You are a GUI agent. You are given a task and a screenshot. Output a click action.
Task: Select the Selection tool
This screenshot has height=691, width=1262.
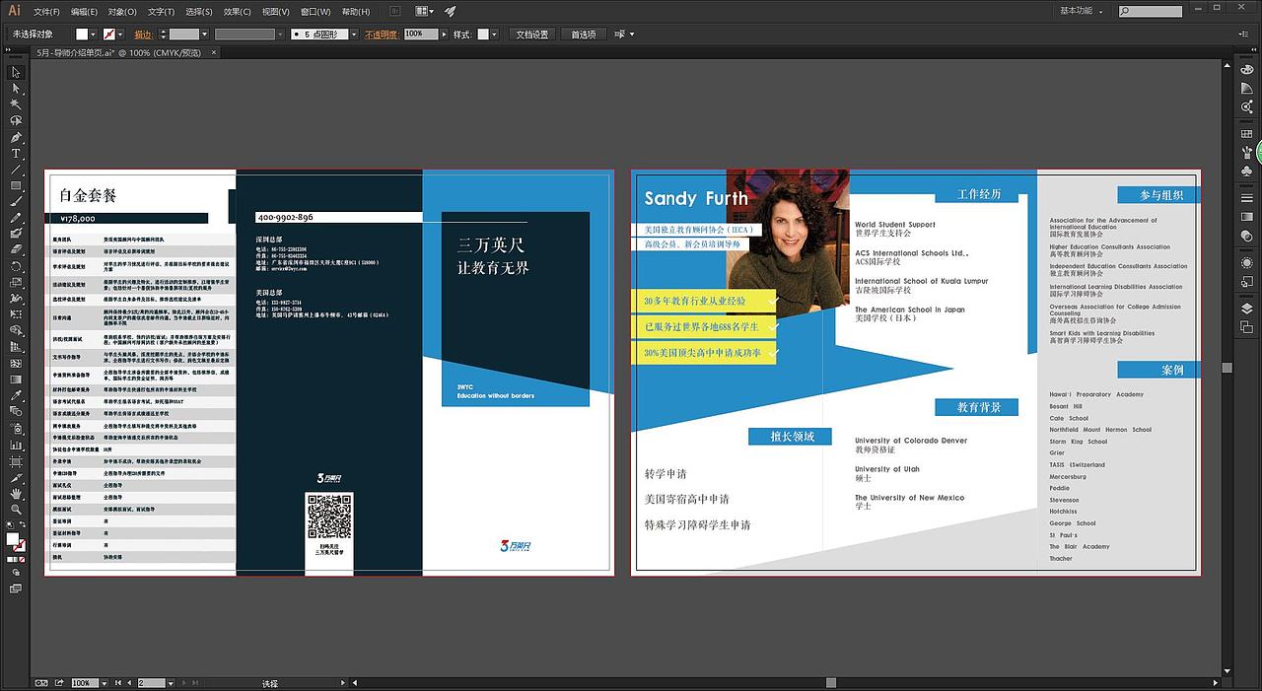(16, 72)
